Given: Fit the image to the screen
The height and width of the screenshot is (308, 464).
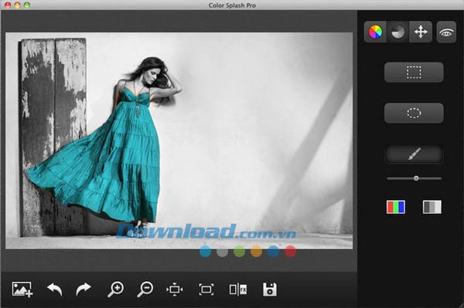Looking at the screenshot, I should [x=206, y=289].
